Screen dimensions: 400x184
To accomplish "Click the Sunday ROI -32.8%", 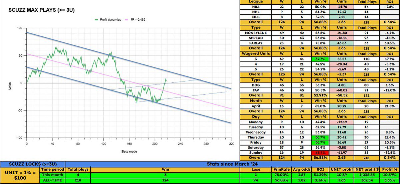I will [390, 153].
